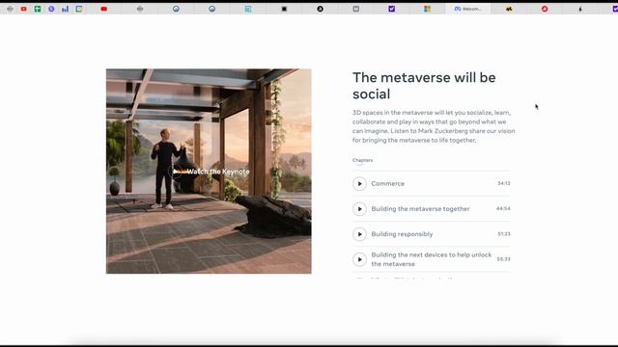618x347 pixels.
Task: Click the play triangle beside Watch the Keynote
Action: (176, 172)
